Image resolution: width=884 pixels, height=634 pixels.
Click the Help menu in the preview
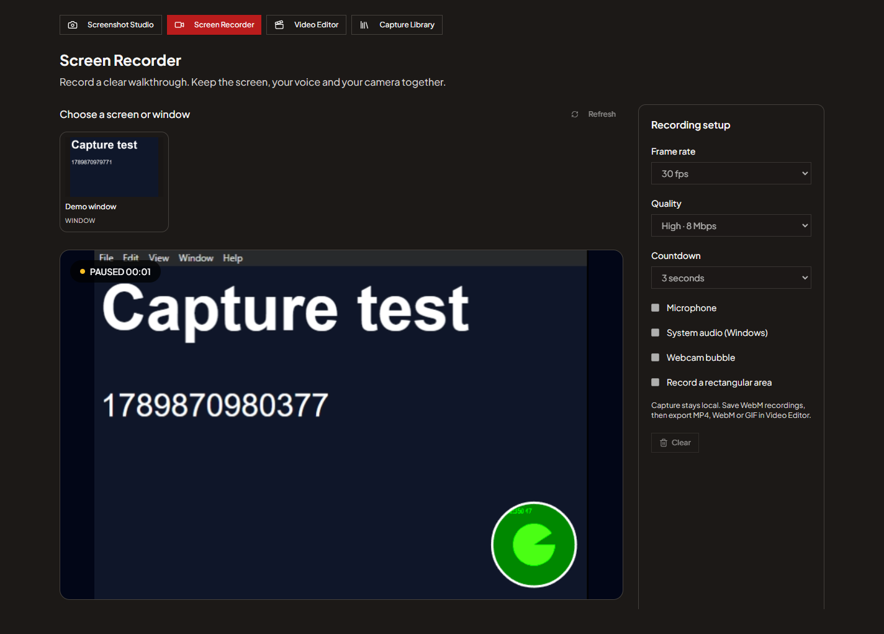[233, 258]
